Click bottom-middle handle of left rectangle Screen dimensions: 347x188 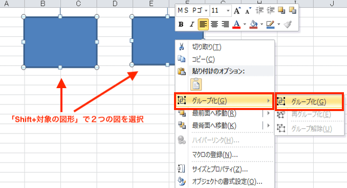coord(60,67)
